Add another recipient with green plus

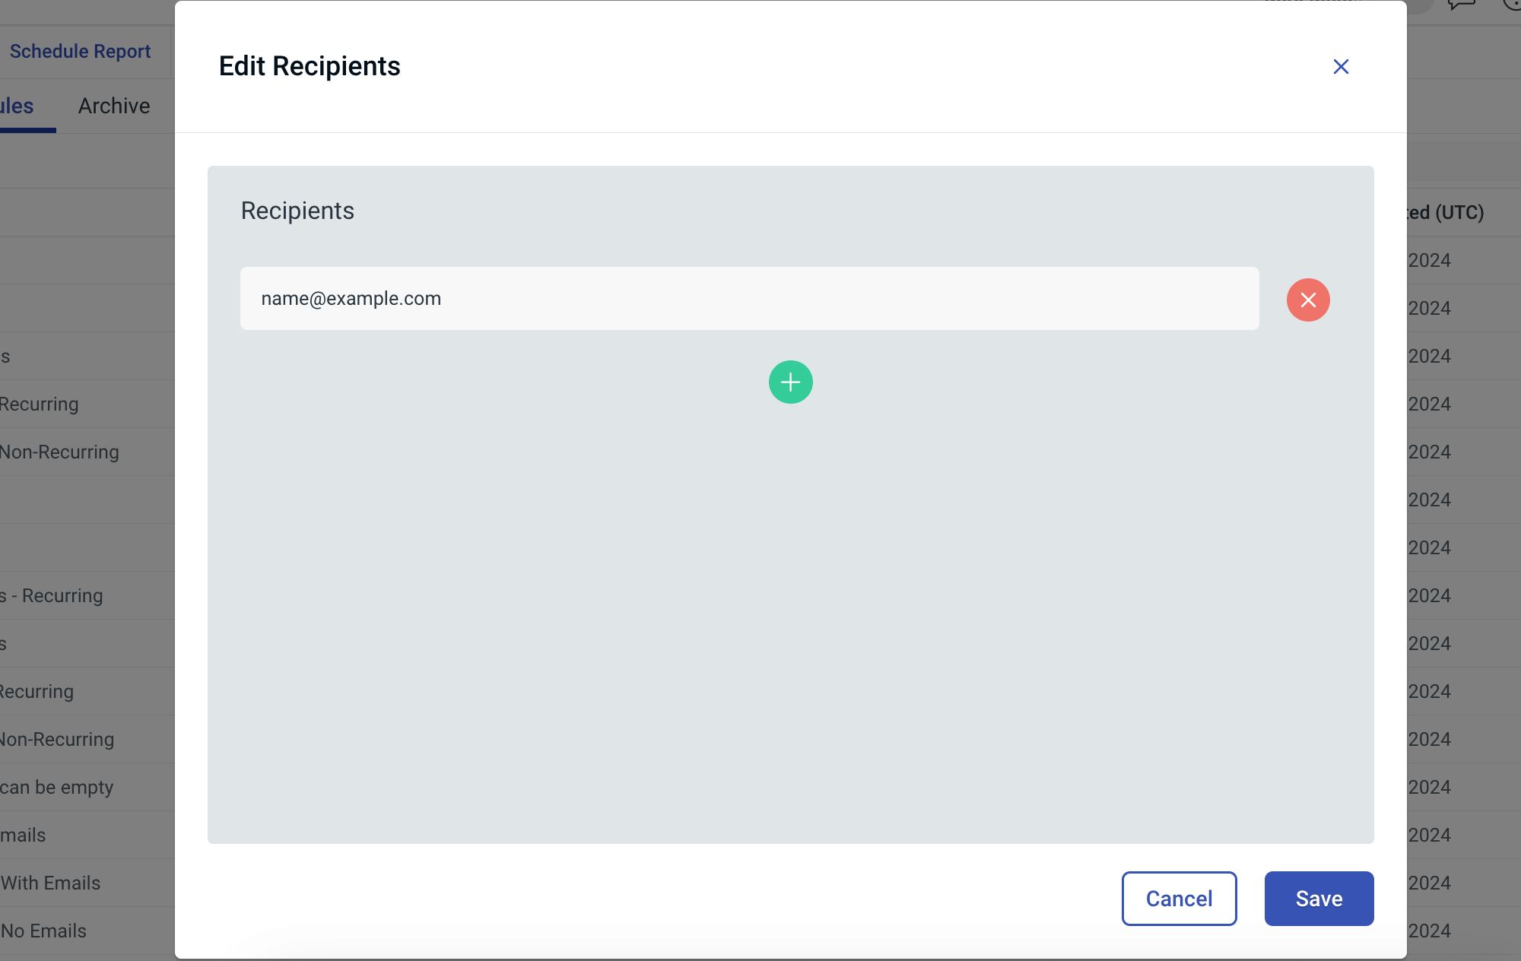791,382
